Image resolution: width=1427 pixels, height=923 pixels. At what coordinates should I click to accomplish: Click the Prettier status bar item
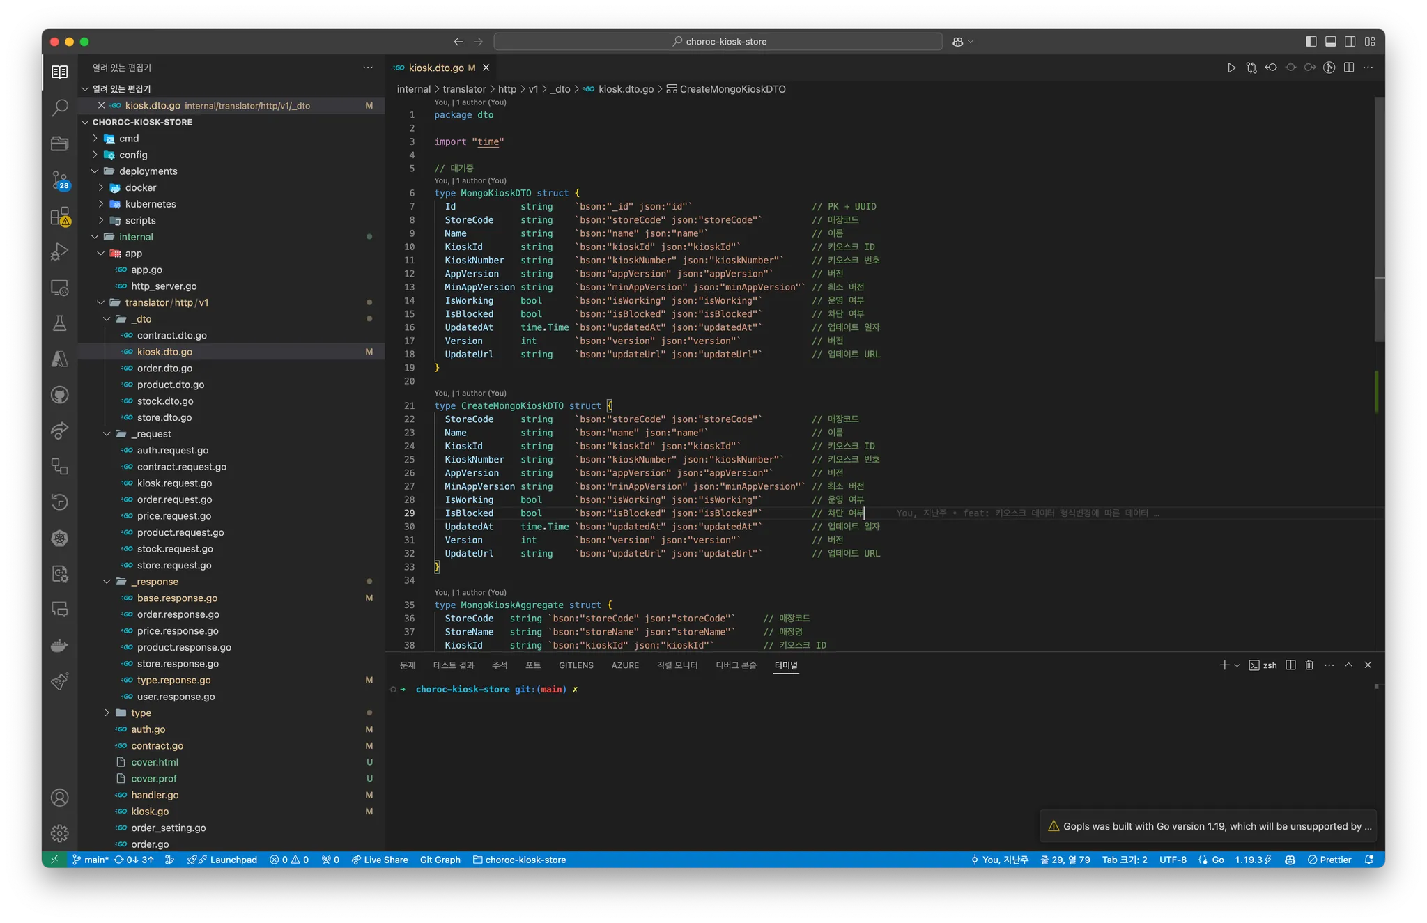1329,860
